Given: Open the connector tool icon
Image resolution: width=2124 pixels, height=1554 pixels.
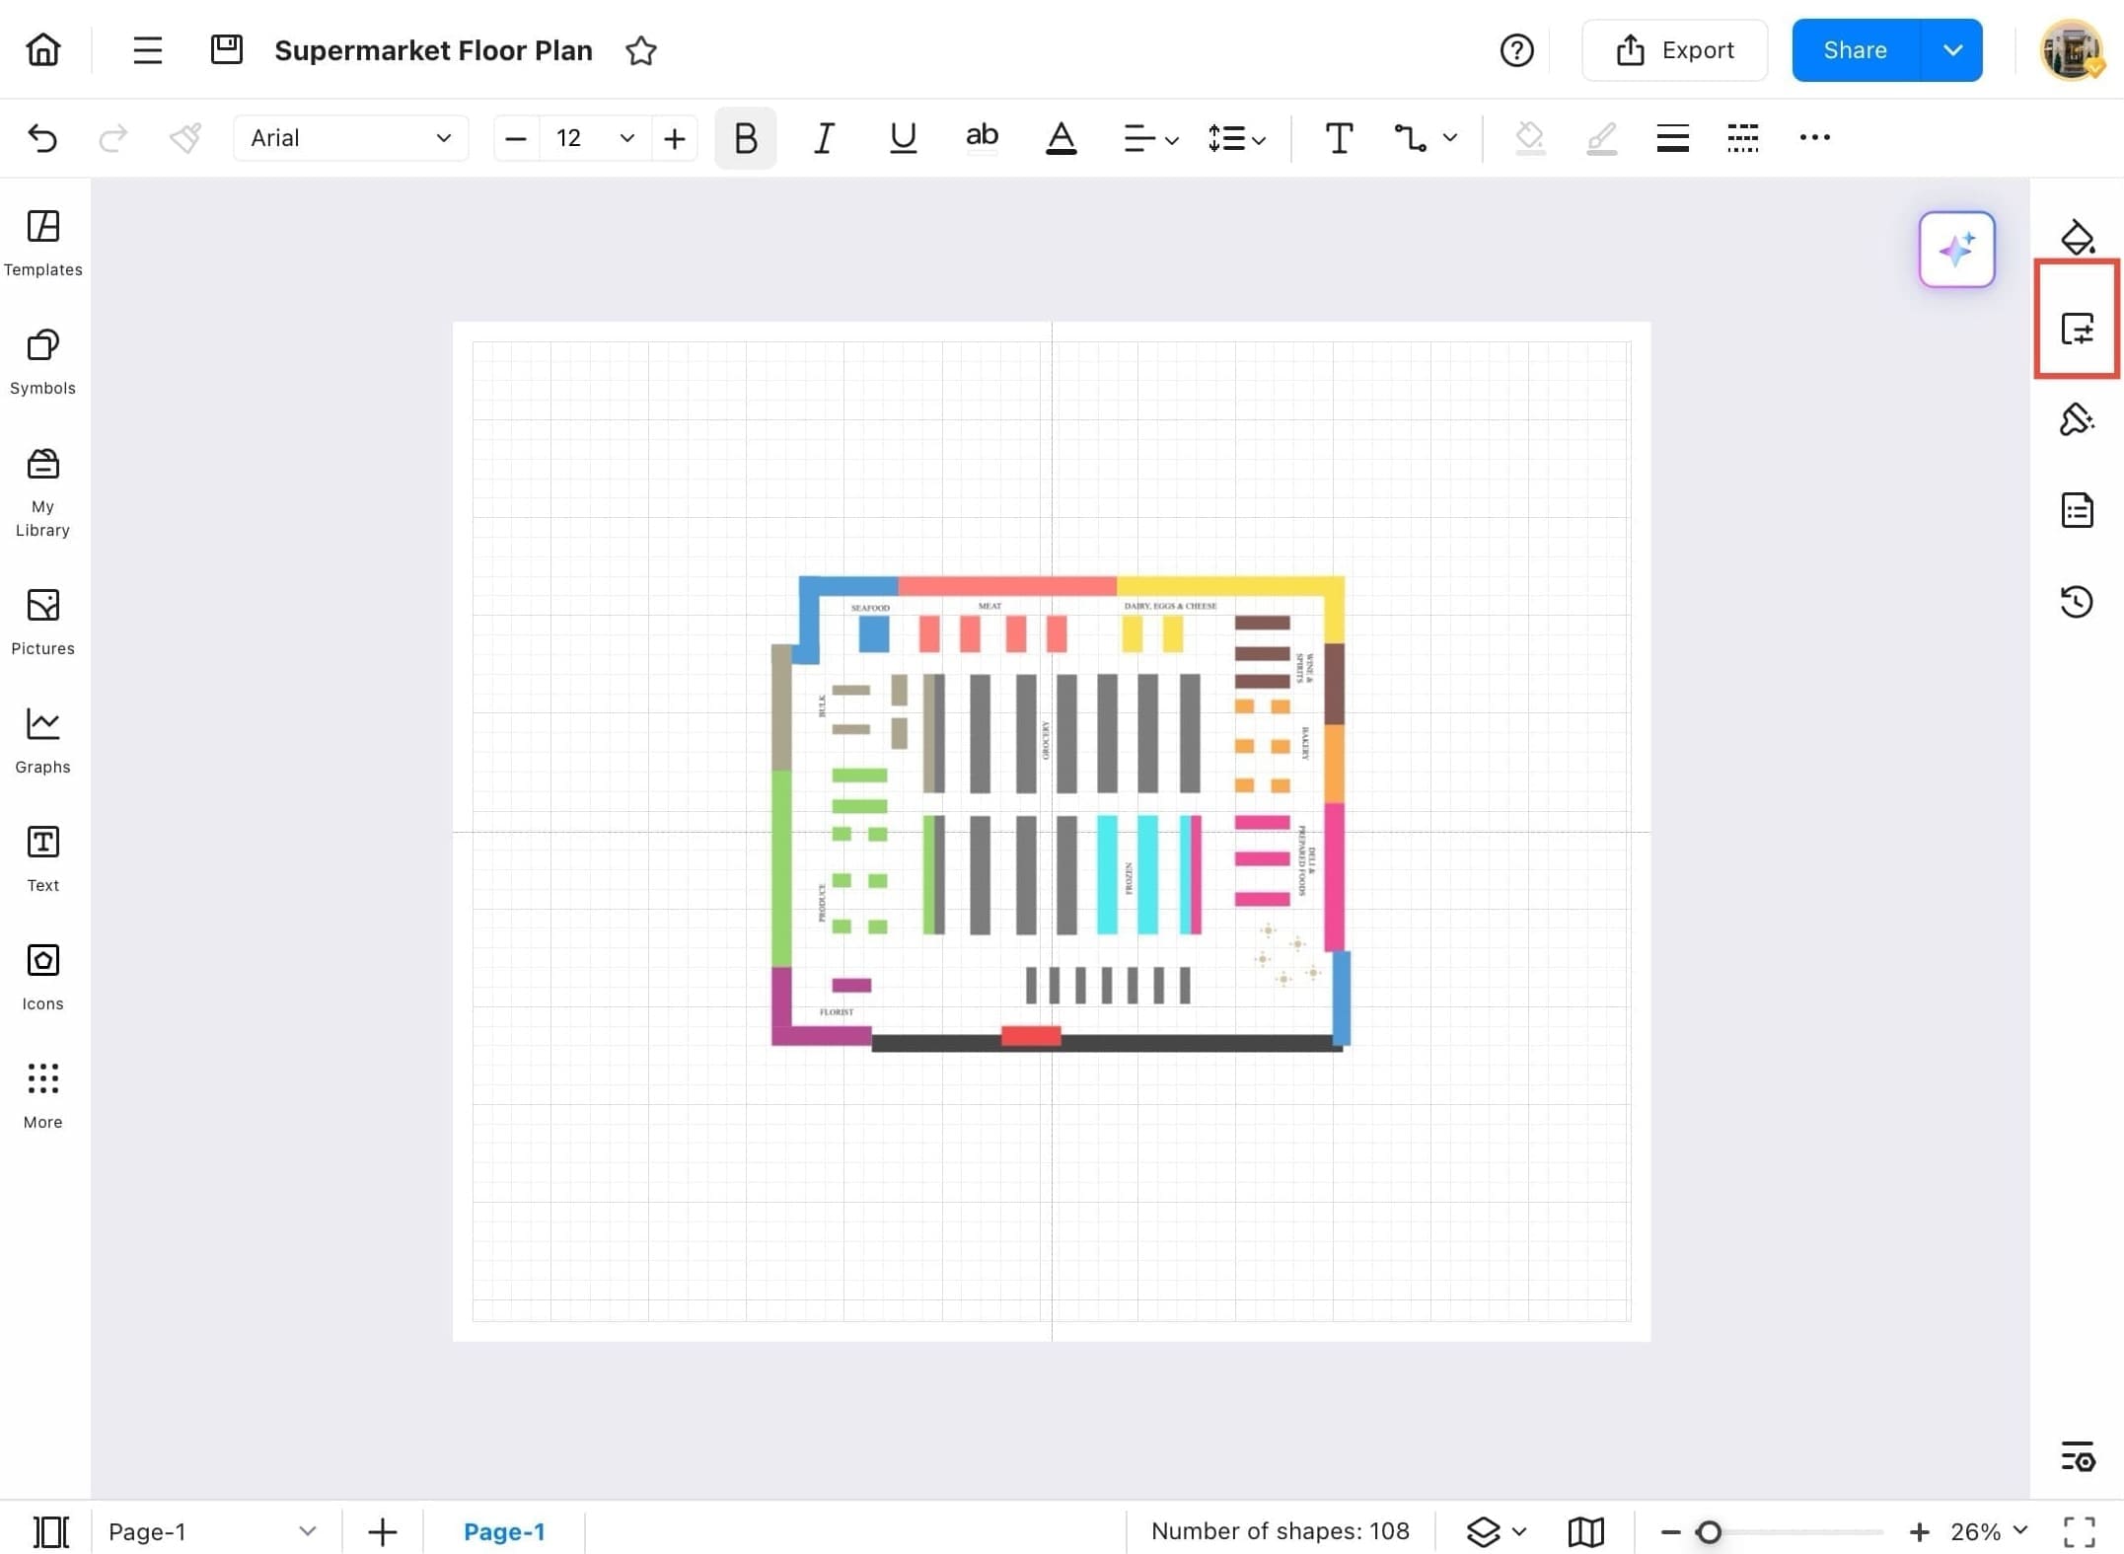Looking at the screenshot, I should [1410, 138].
